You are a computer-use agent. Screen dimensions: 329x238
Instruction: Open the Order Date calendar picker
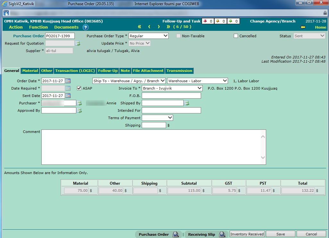pos(68,81)
